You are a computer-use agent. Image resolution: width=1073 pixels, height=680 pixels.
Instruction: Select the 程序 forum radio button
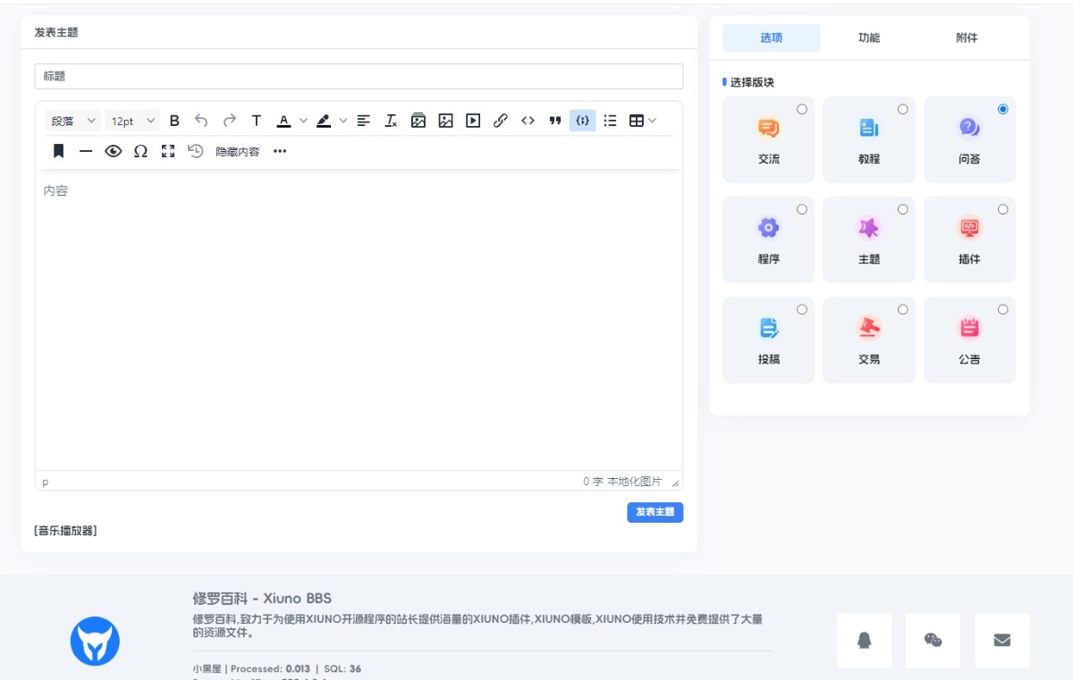tap(802, 209)
